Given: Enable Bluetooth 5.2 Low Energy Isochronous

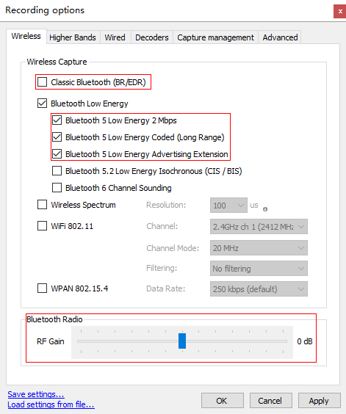Looking at the screenshot, I should click(57, 171).
